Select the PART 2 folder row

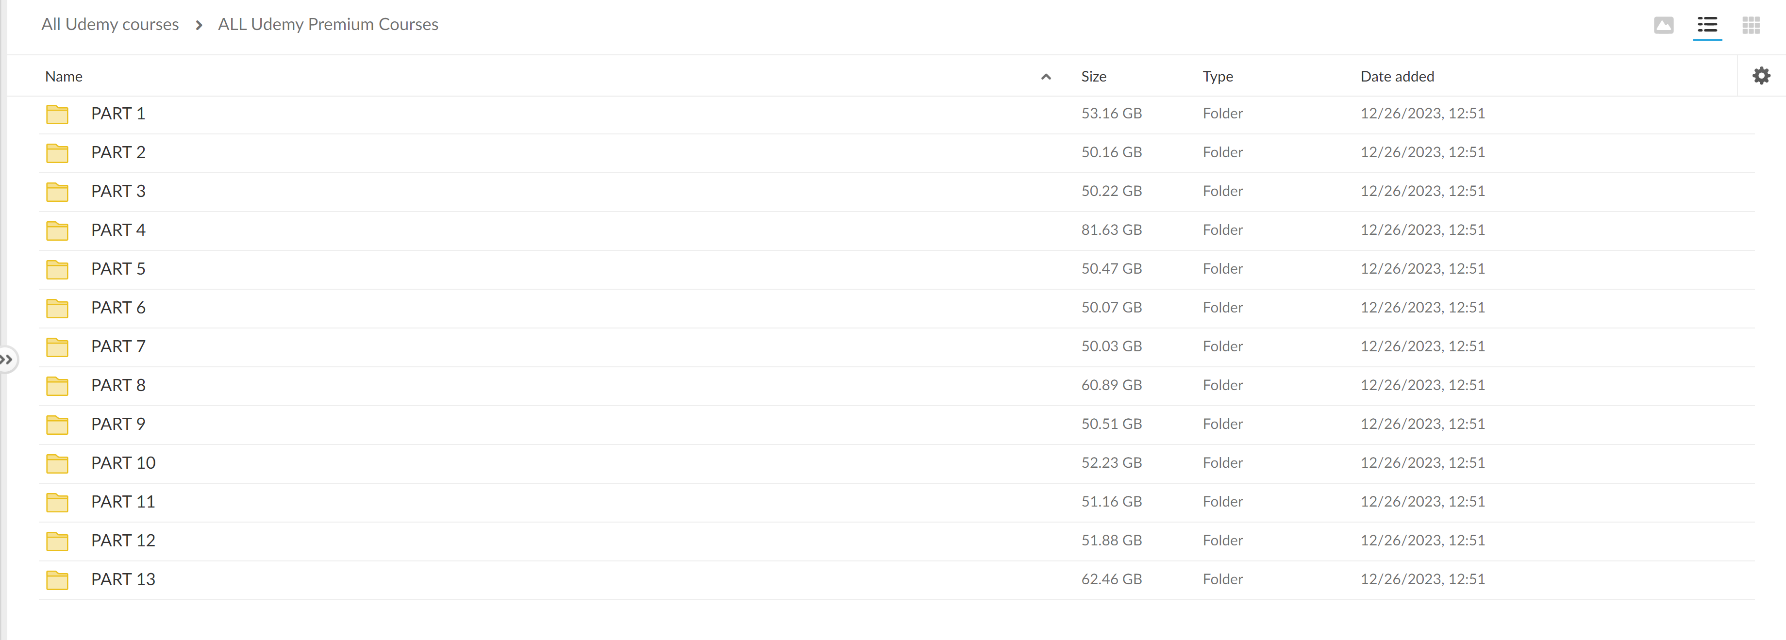point(555,152)
